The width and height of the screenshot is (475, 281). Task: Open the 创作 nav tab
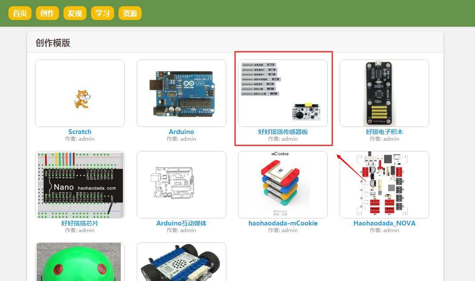[x=47, y=13]
